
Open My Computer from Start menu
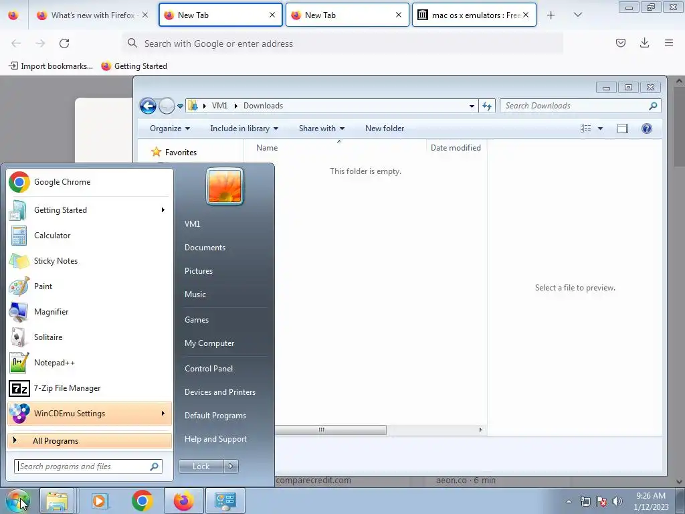pos(209,343)
